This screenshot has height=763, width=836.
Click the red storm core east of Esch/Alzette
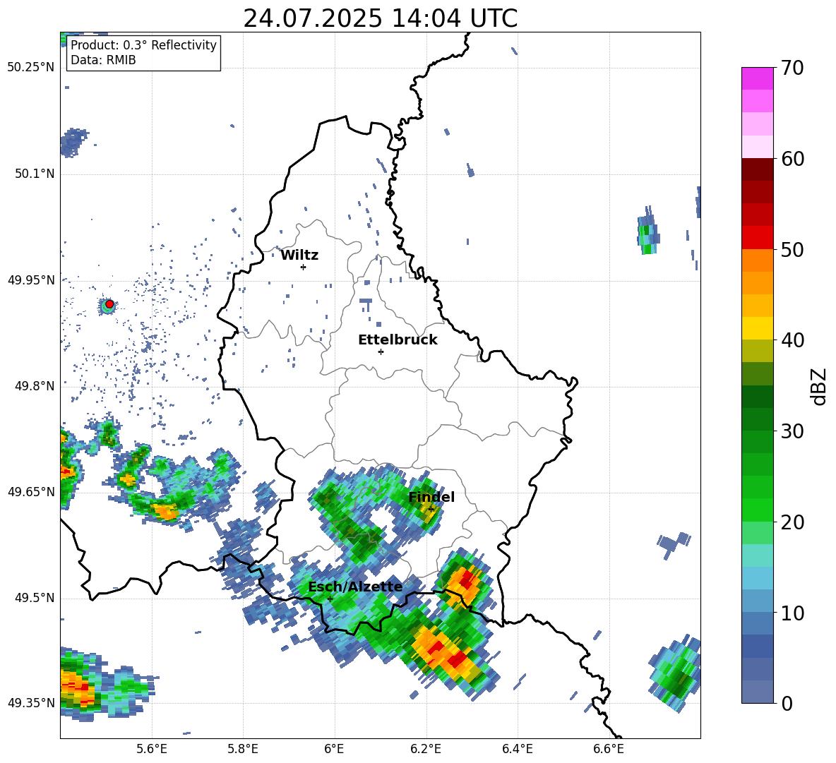[467, 578]
